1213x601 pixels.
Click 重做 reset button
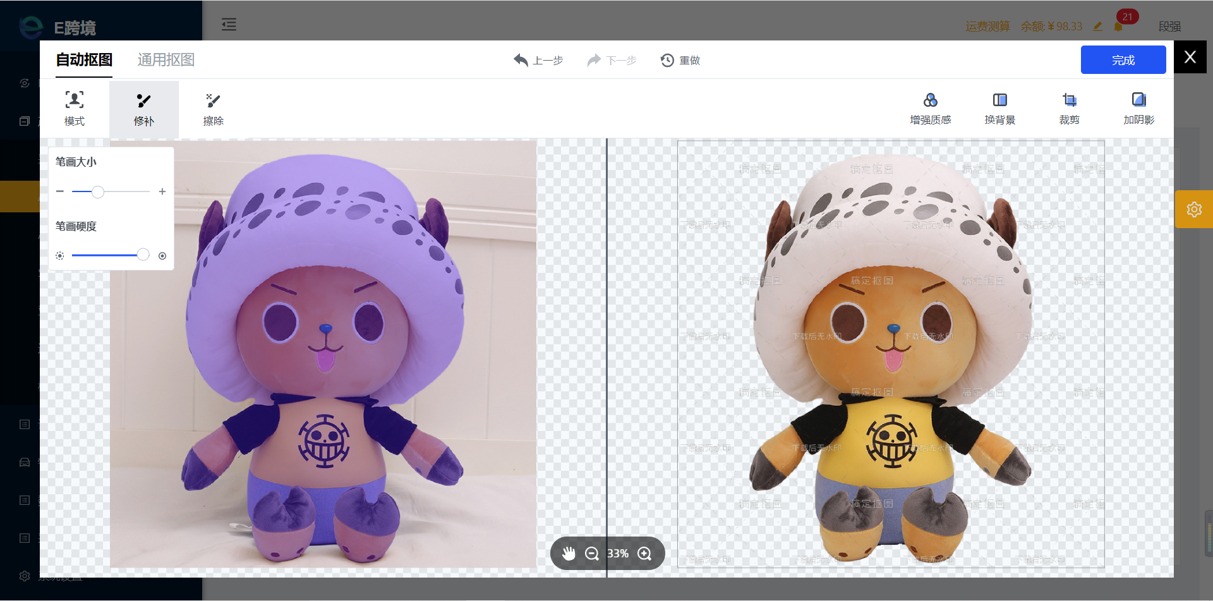(x=680, y=60)
